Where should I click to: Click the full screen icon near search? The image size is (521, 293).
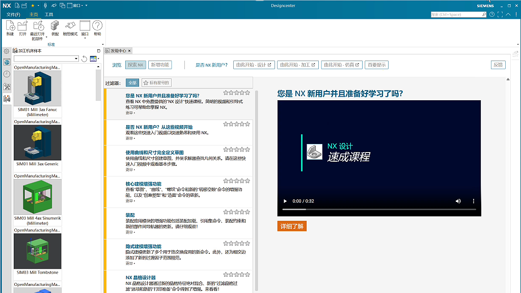[500, 15]
